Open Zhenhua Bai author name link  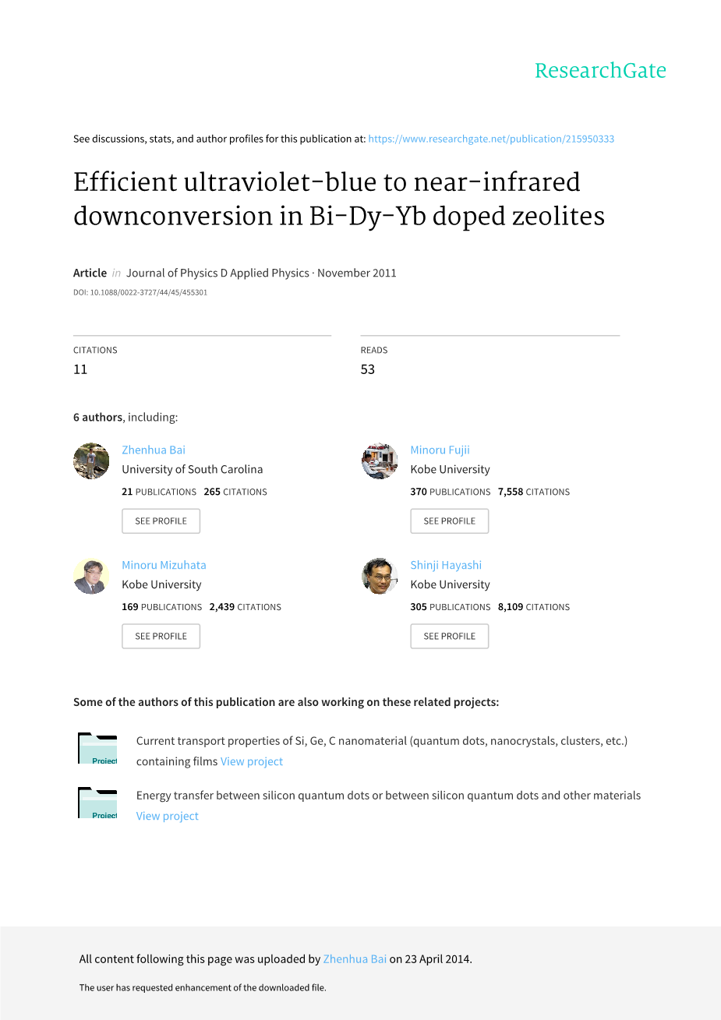(x=154, y=450)
